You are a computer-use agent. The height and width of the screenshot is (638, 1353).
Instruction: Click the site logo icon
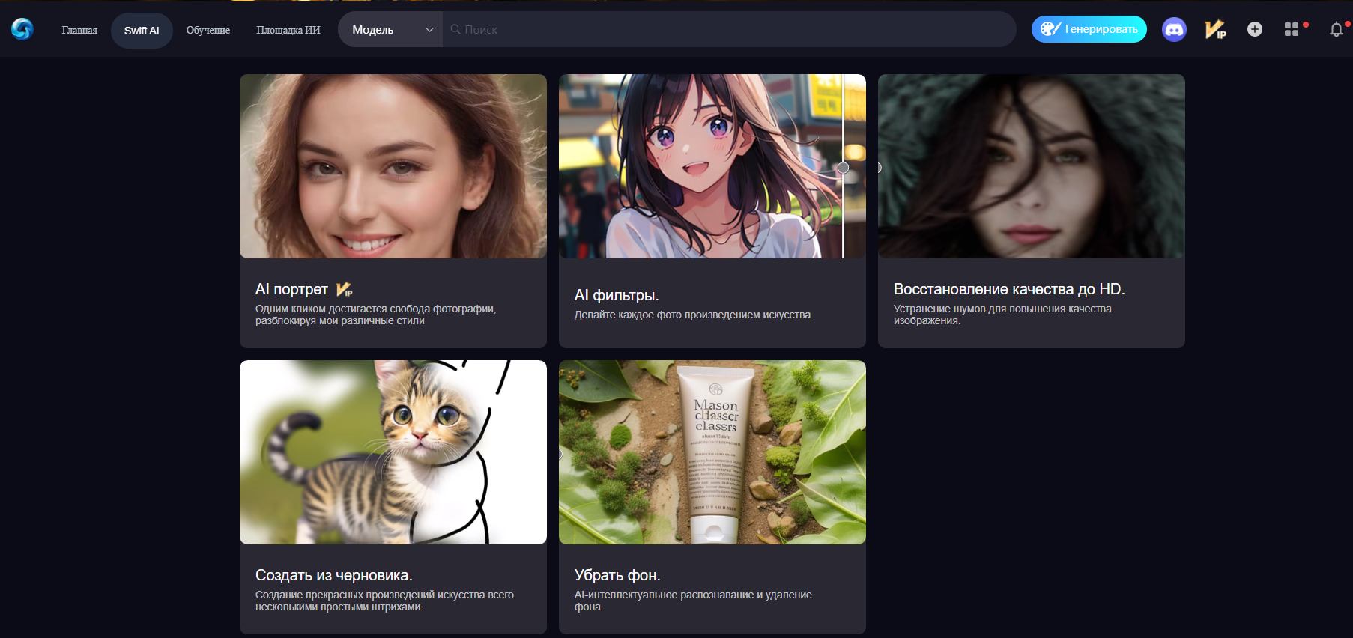pos(22,29)
